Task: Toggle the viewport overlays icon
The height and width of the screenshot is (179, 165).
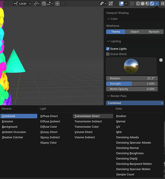Action: (x=121, y=4)
